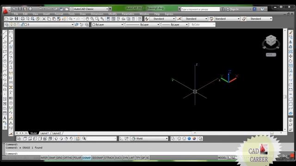
Task: Open the Draw menu
Action: pos(82,14)
